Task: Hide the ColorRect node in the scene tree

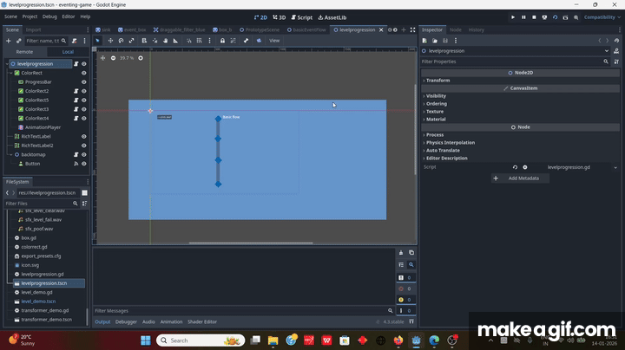Action: click(83, 73)
